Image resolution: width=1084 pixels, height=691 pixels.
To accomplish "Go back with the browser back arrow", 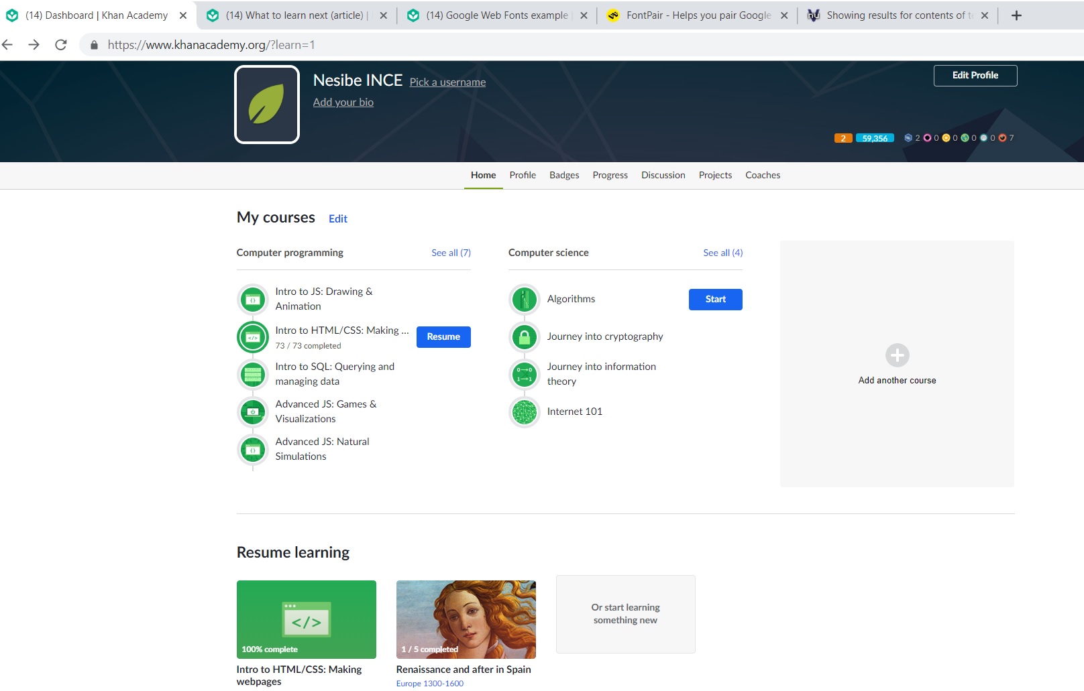I will [x=8, y=45].
